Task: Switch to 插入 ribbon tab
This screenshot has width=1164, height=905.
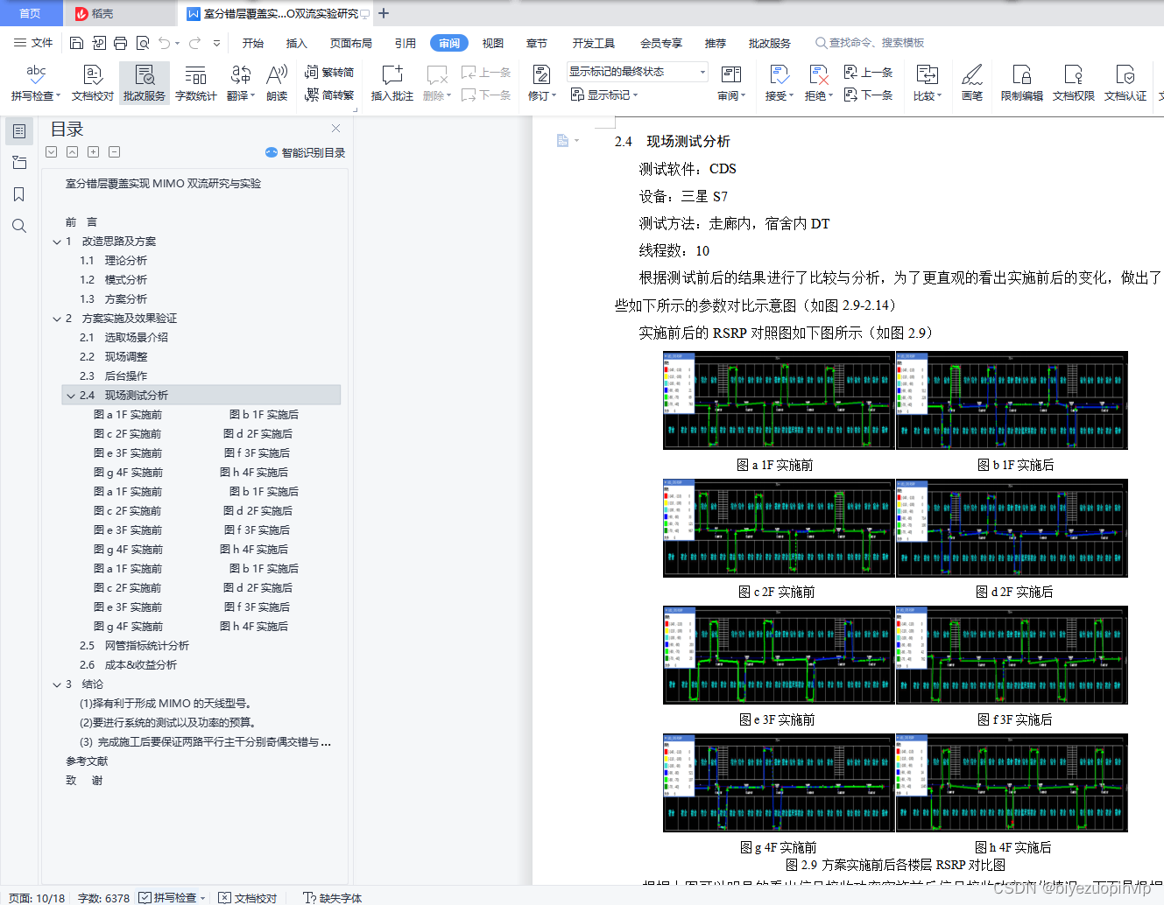Action: click(x=297, y=43)
